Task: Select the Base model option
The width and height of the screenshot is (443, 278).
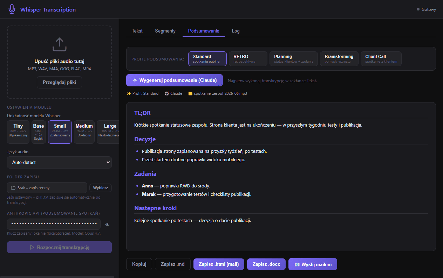Action: tap(39, 132)
